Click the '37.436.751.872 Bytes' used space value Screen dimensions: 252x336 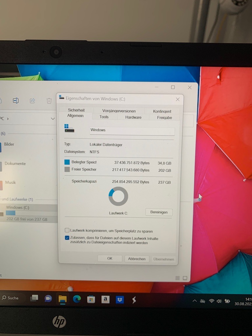[132, 163]
